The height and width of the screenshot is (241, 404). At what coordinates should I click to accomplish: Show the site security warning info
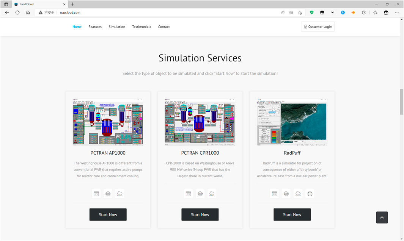(46, 13)
